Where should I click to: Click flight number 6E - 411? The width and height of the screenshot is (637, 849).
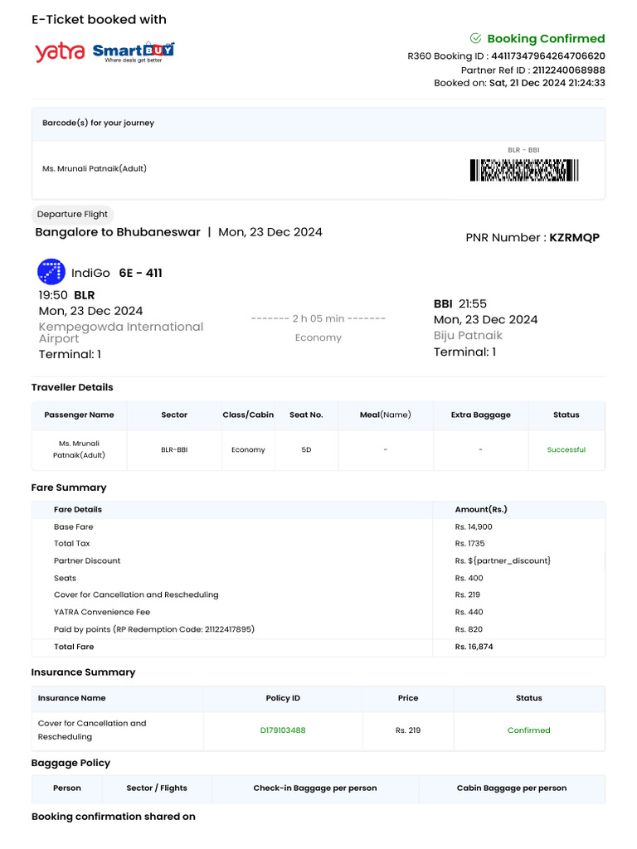[x=141, y=273]
